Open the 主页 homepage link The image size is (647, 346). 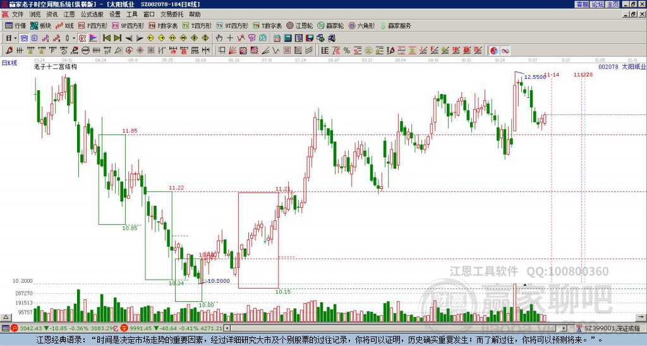(612, 4)
